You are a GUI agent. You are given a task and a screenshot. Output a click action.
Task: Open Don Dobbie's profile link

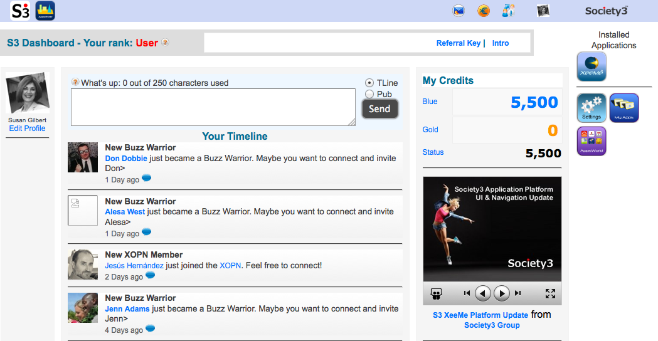point(126,158)
